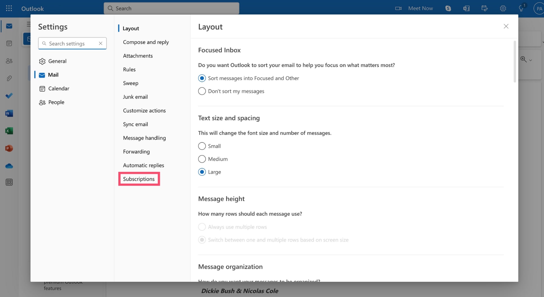This screenshot has height=297, width=544.
Task: Click the Search settings input field
Action: (72, 43)
